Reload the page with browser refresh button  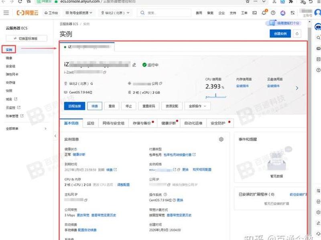(x=20, y=2)
